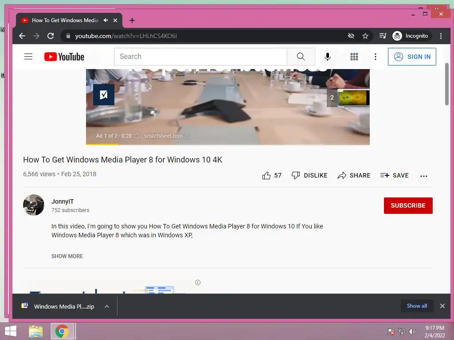This screenshot has width=454, height=340.
Task: Open File Explorer from the taskbar
Action: pos(36,332)
